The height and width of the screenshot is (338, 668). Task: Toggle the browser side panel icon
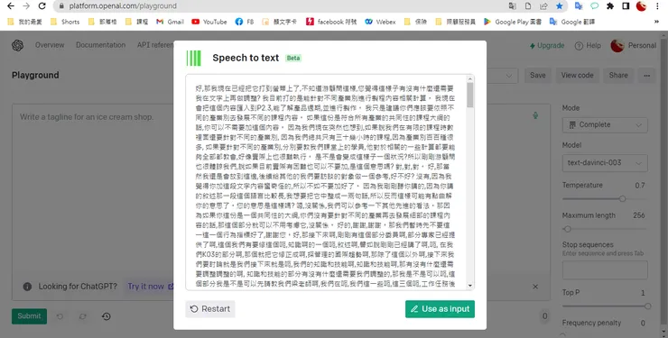(626, 6)
